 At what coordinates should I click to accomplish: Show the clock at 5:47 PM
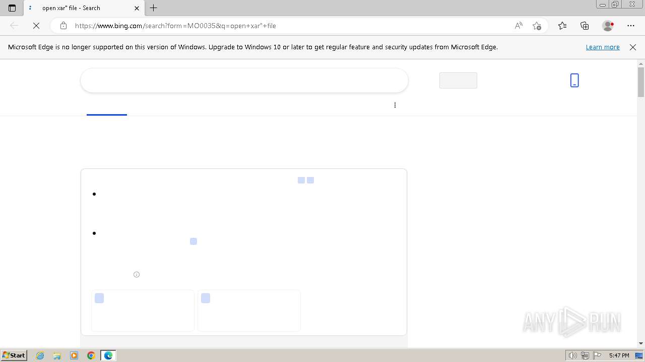619,355
